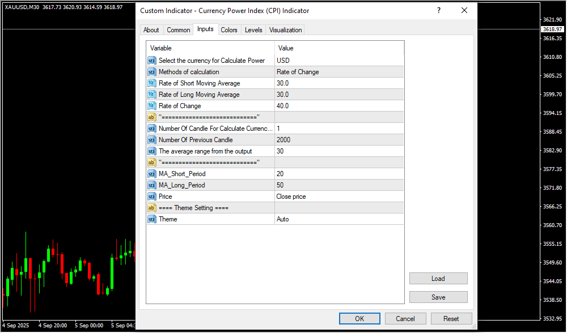Switch to the Colors tab
Viewport: 567px width, 333px height.
pos(229,30)
